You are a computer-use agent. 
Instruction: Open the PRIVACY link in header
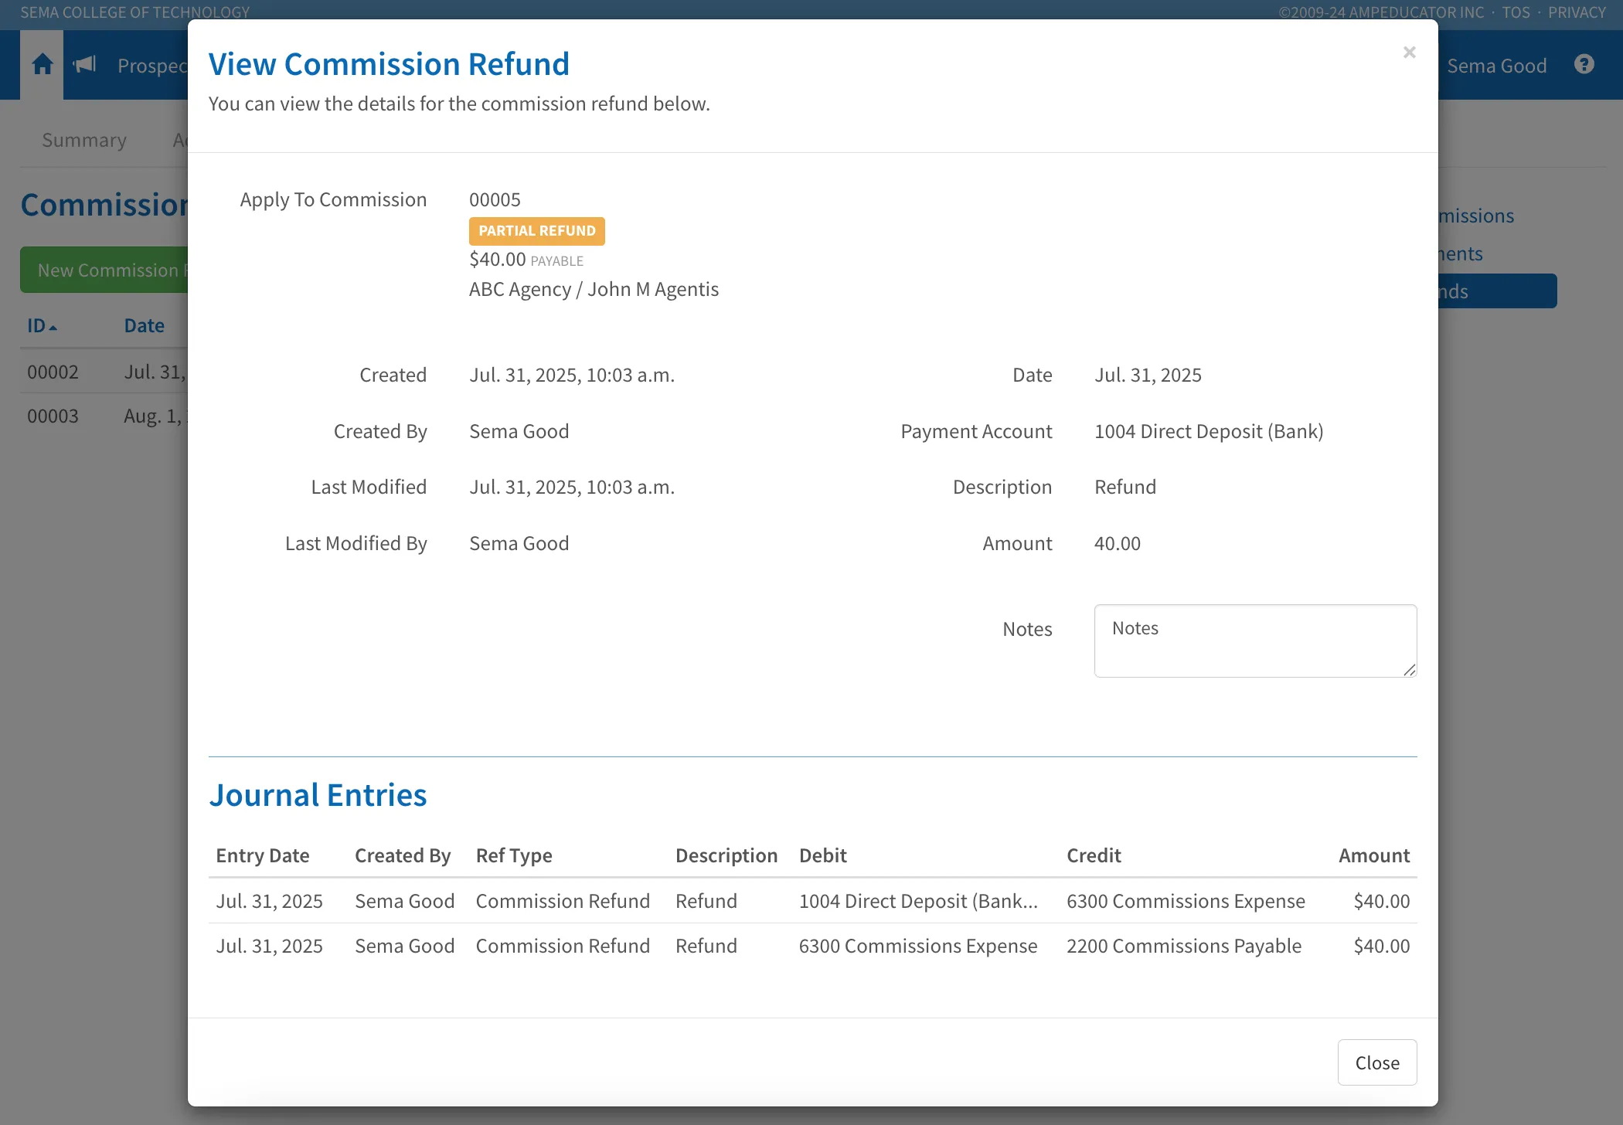1577,12
